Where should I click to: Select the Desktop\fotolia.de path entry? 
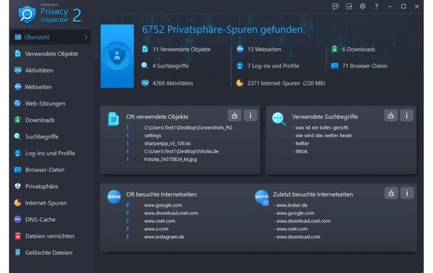(181, 152)
